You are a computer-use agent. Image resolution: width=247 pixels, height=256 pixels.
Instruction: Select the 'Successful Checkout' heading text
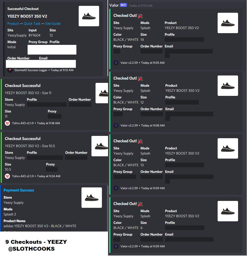(x=23, y=9)
